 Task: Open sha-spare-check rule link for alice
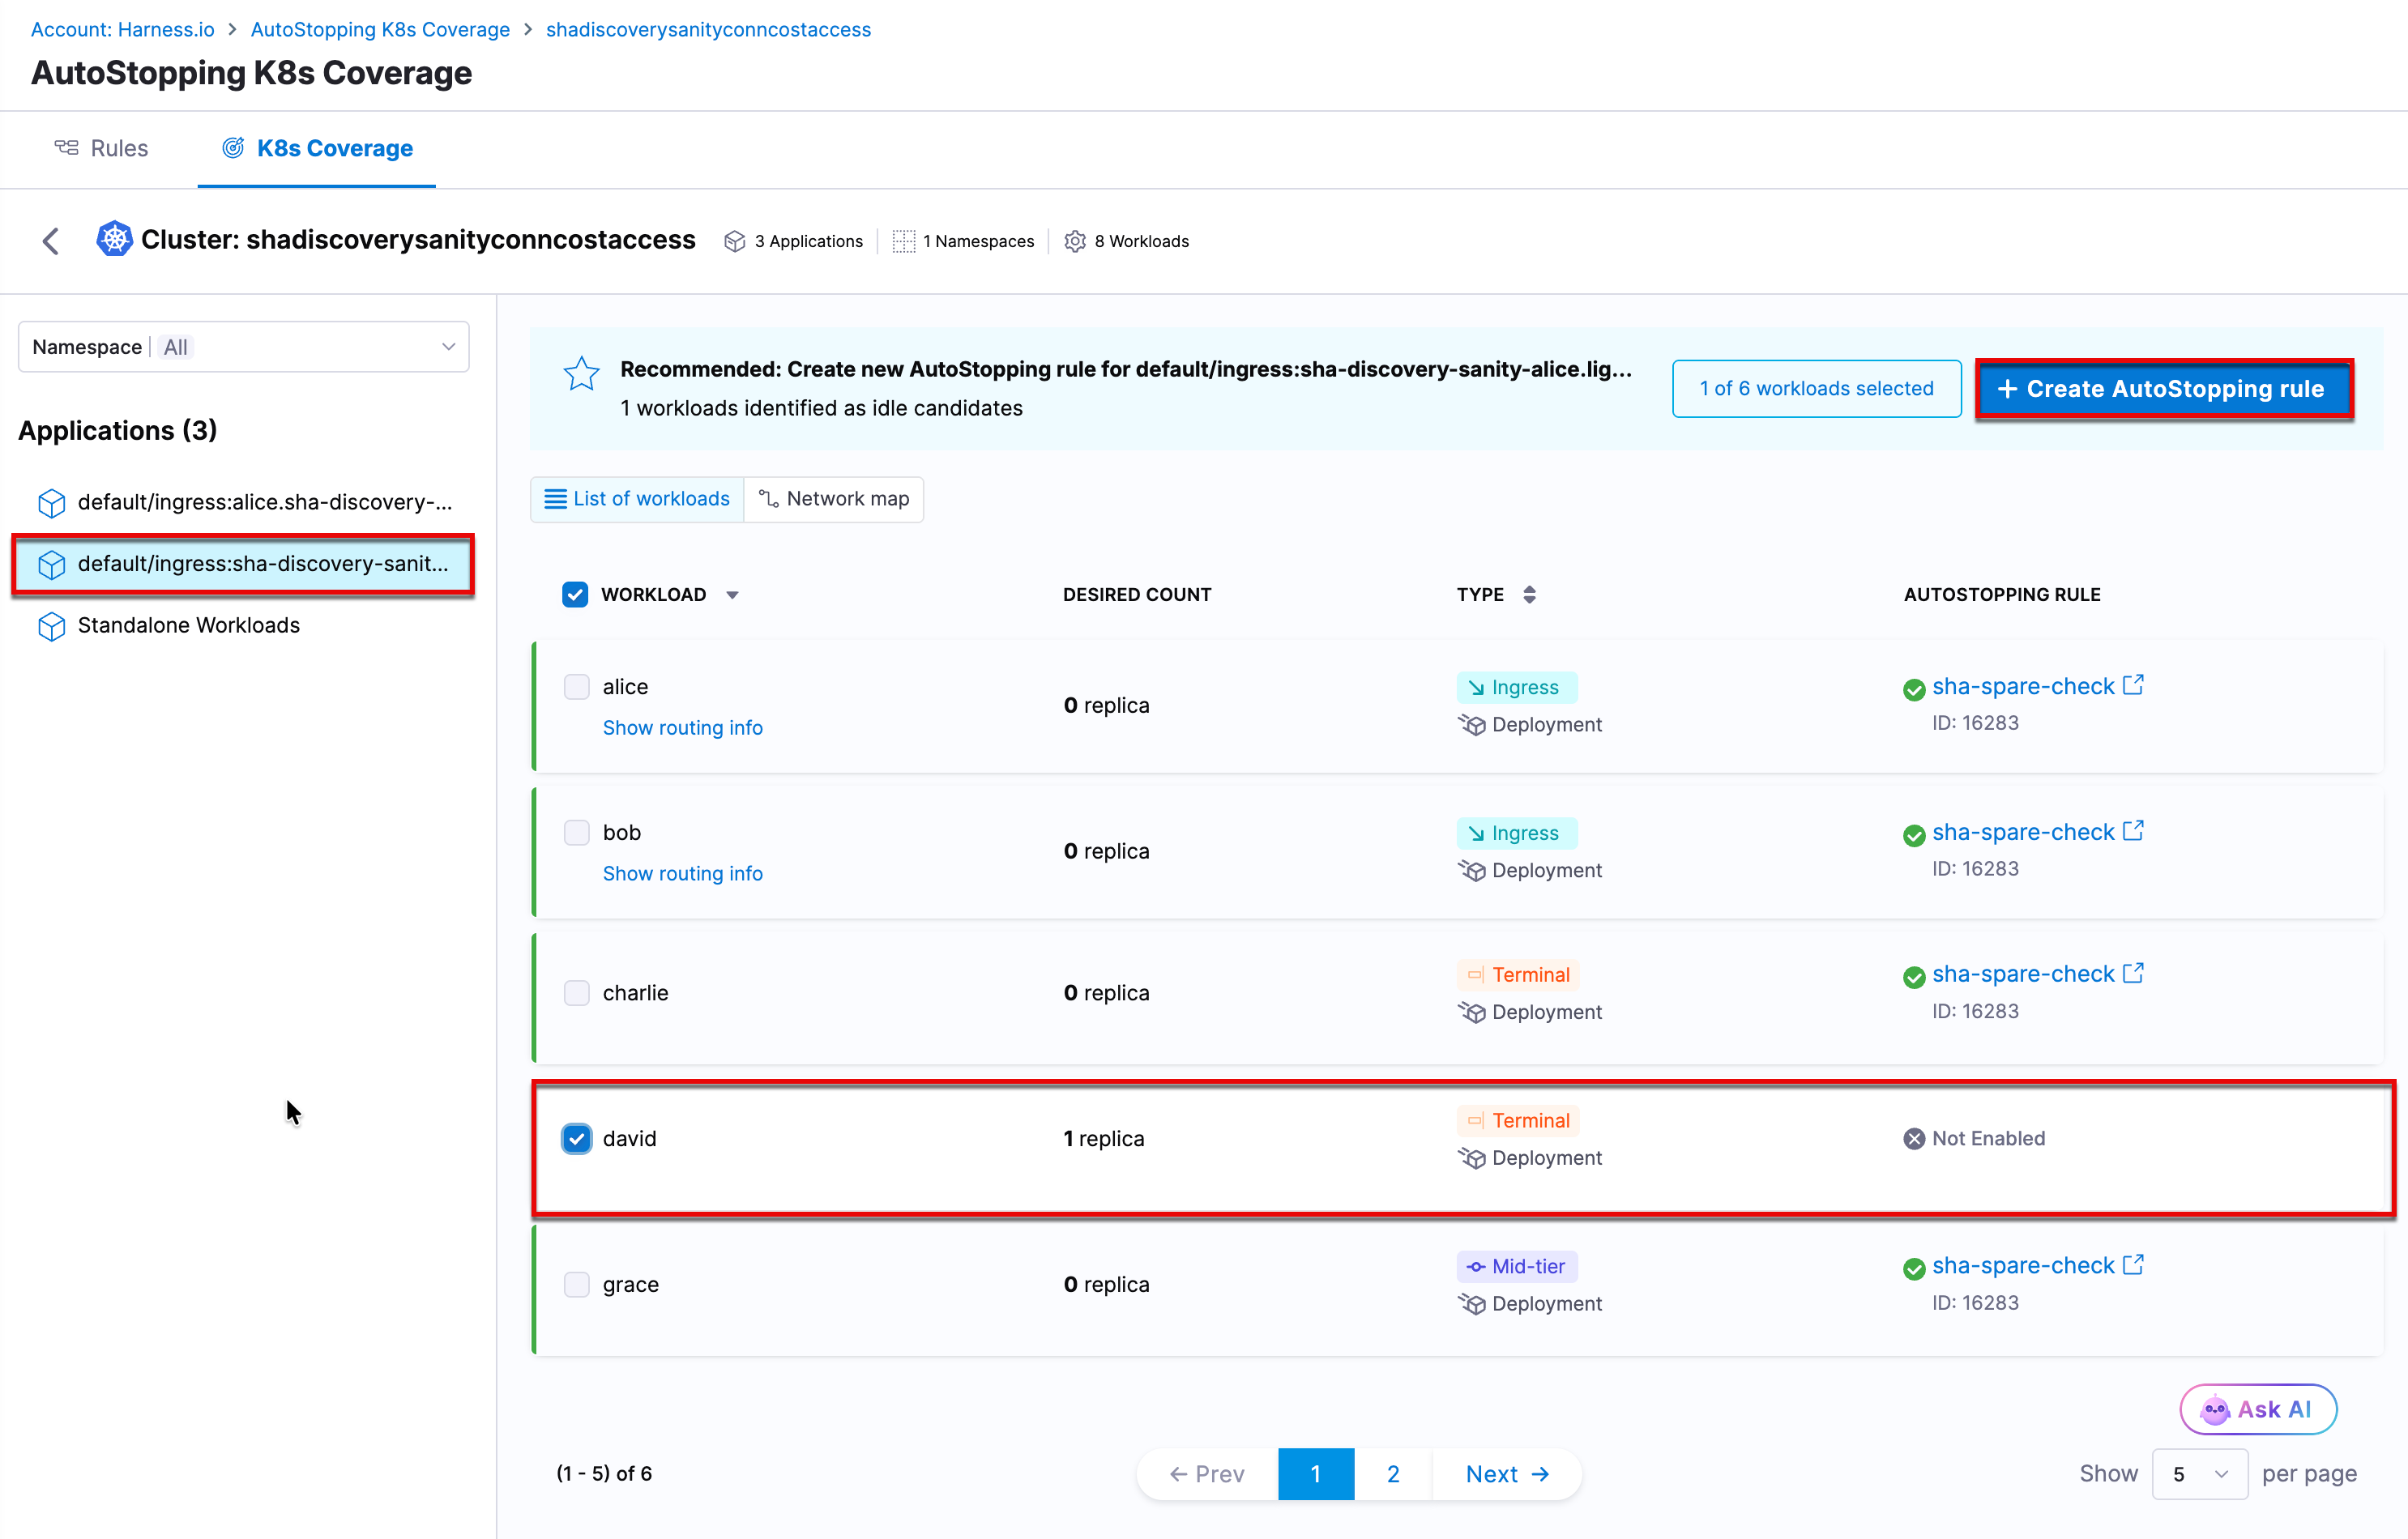[2023, 686]
